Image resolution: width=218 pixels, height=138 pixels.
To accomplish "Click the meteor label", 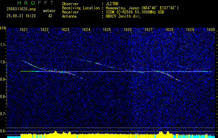I will click(x=49, y=11).
